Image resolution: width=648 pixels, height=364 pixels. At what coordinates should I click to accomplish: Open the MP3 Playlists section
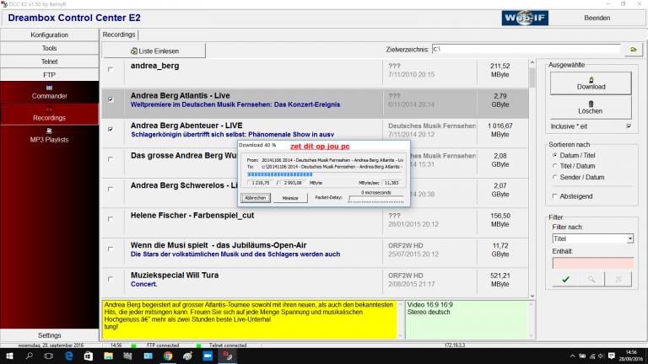[50, 135]
